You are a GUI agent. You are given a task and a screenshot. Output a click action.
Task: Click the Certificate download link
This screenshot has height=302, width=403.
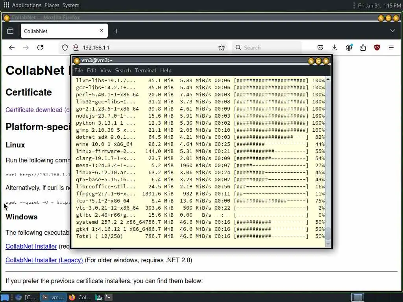click(x=38, y=110)
